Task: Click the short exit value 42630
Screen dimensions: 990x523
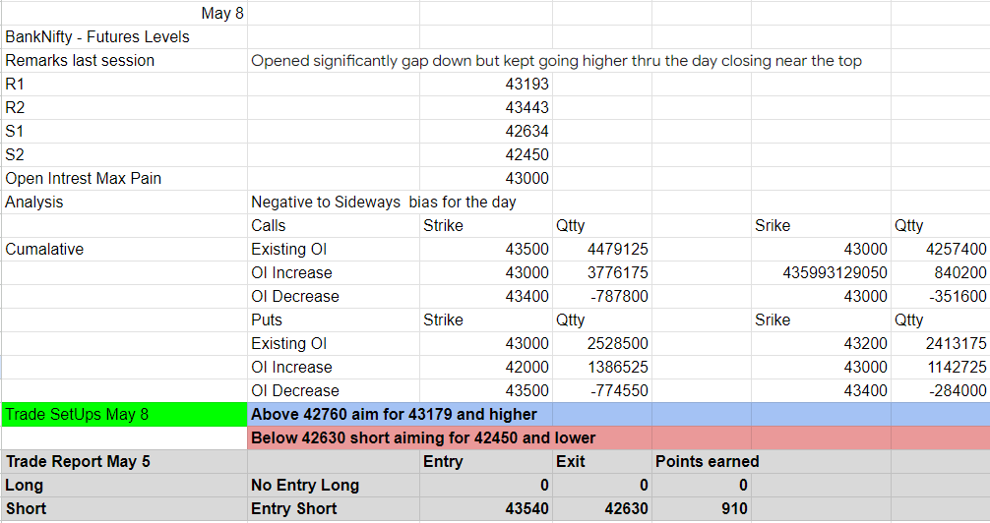Action: pos(601,509)
